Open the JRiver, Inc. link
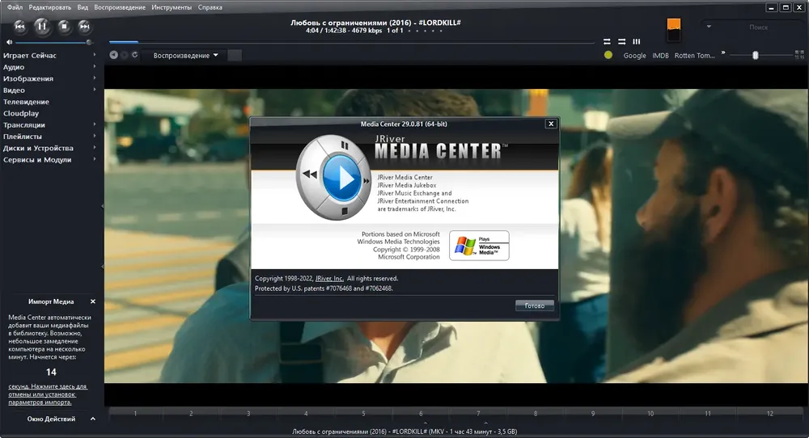 coord(329,278)
